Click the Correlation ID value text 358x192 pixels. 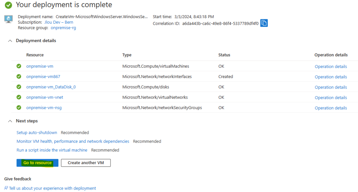point(220,23)
